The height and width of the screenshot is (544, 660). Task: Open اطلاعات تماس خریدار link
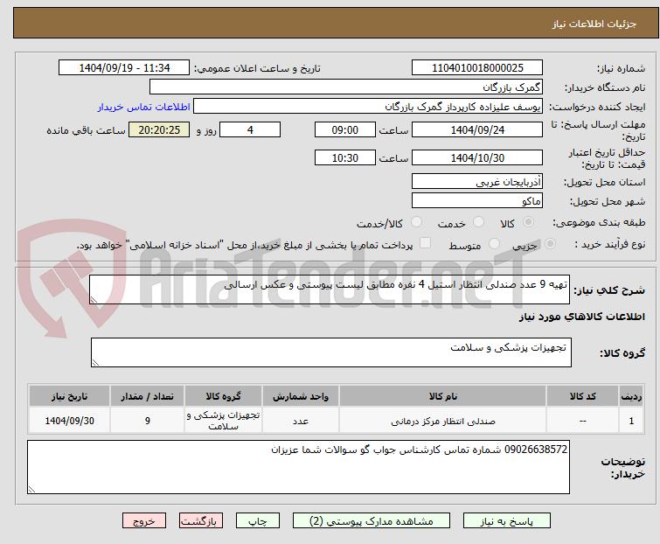[x=144, y=107]
